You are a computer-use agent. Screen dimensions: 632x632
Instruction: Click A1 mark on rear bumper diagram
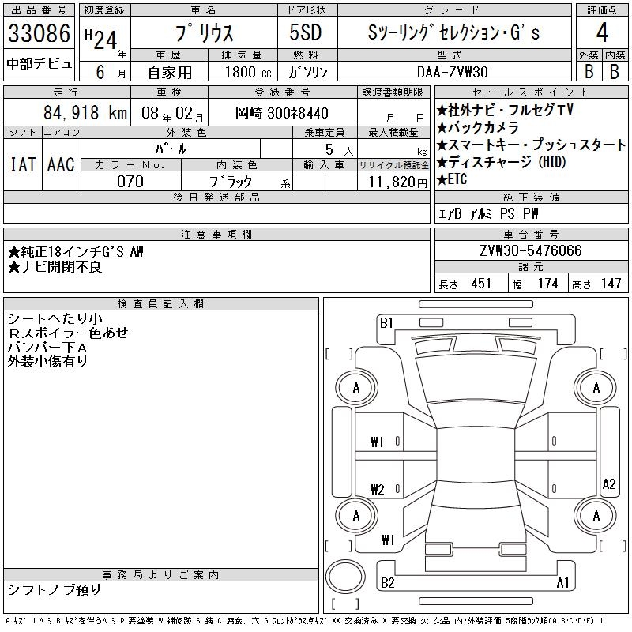[562, 583]
